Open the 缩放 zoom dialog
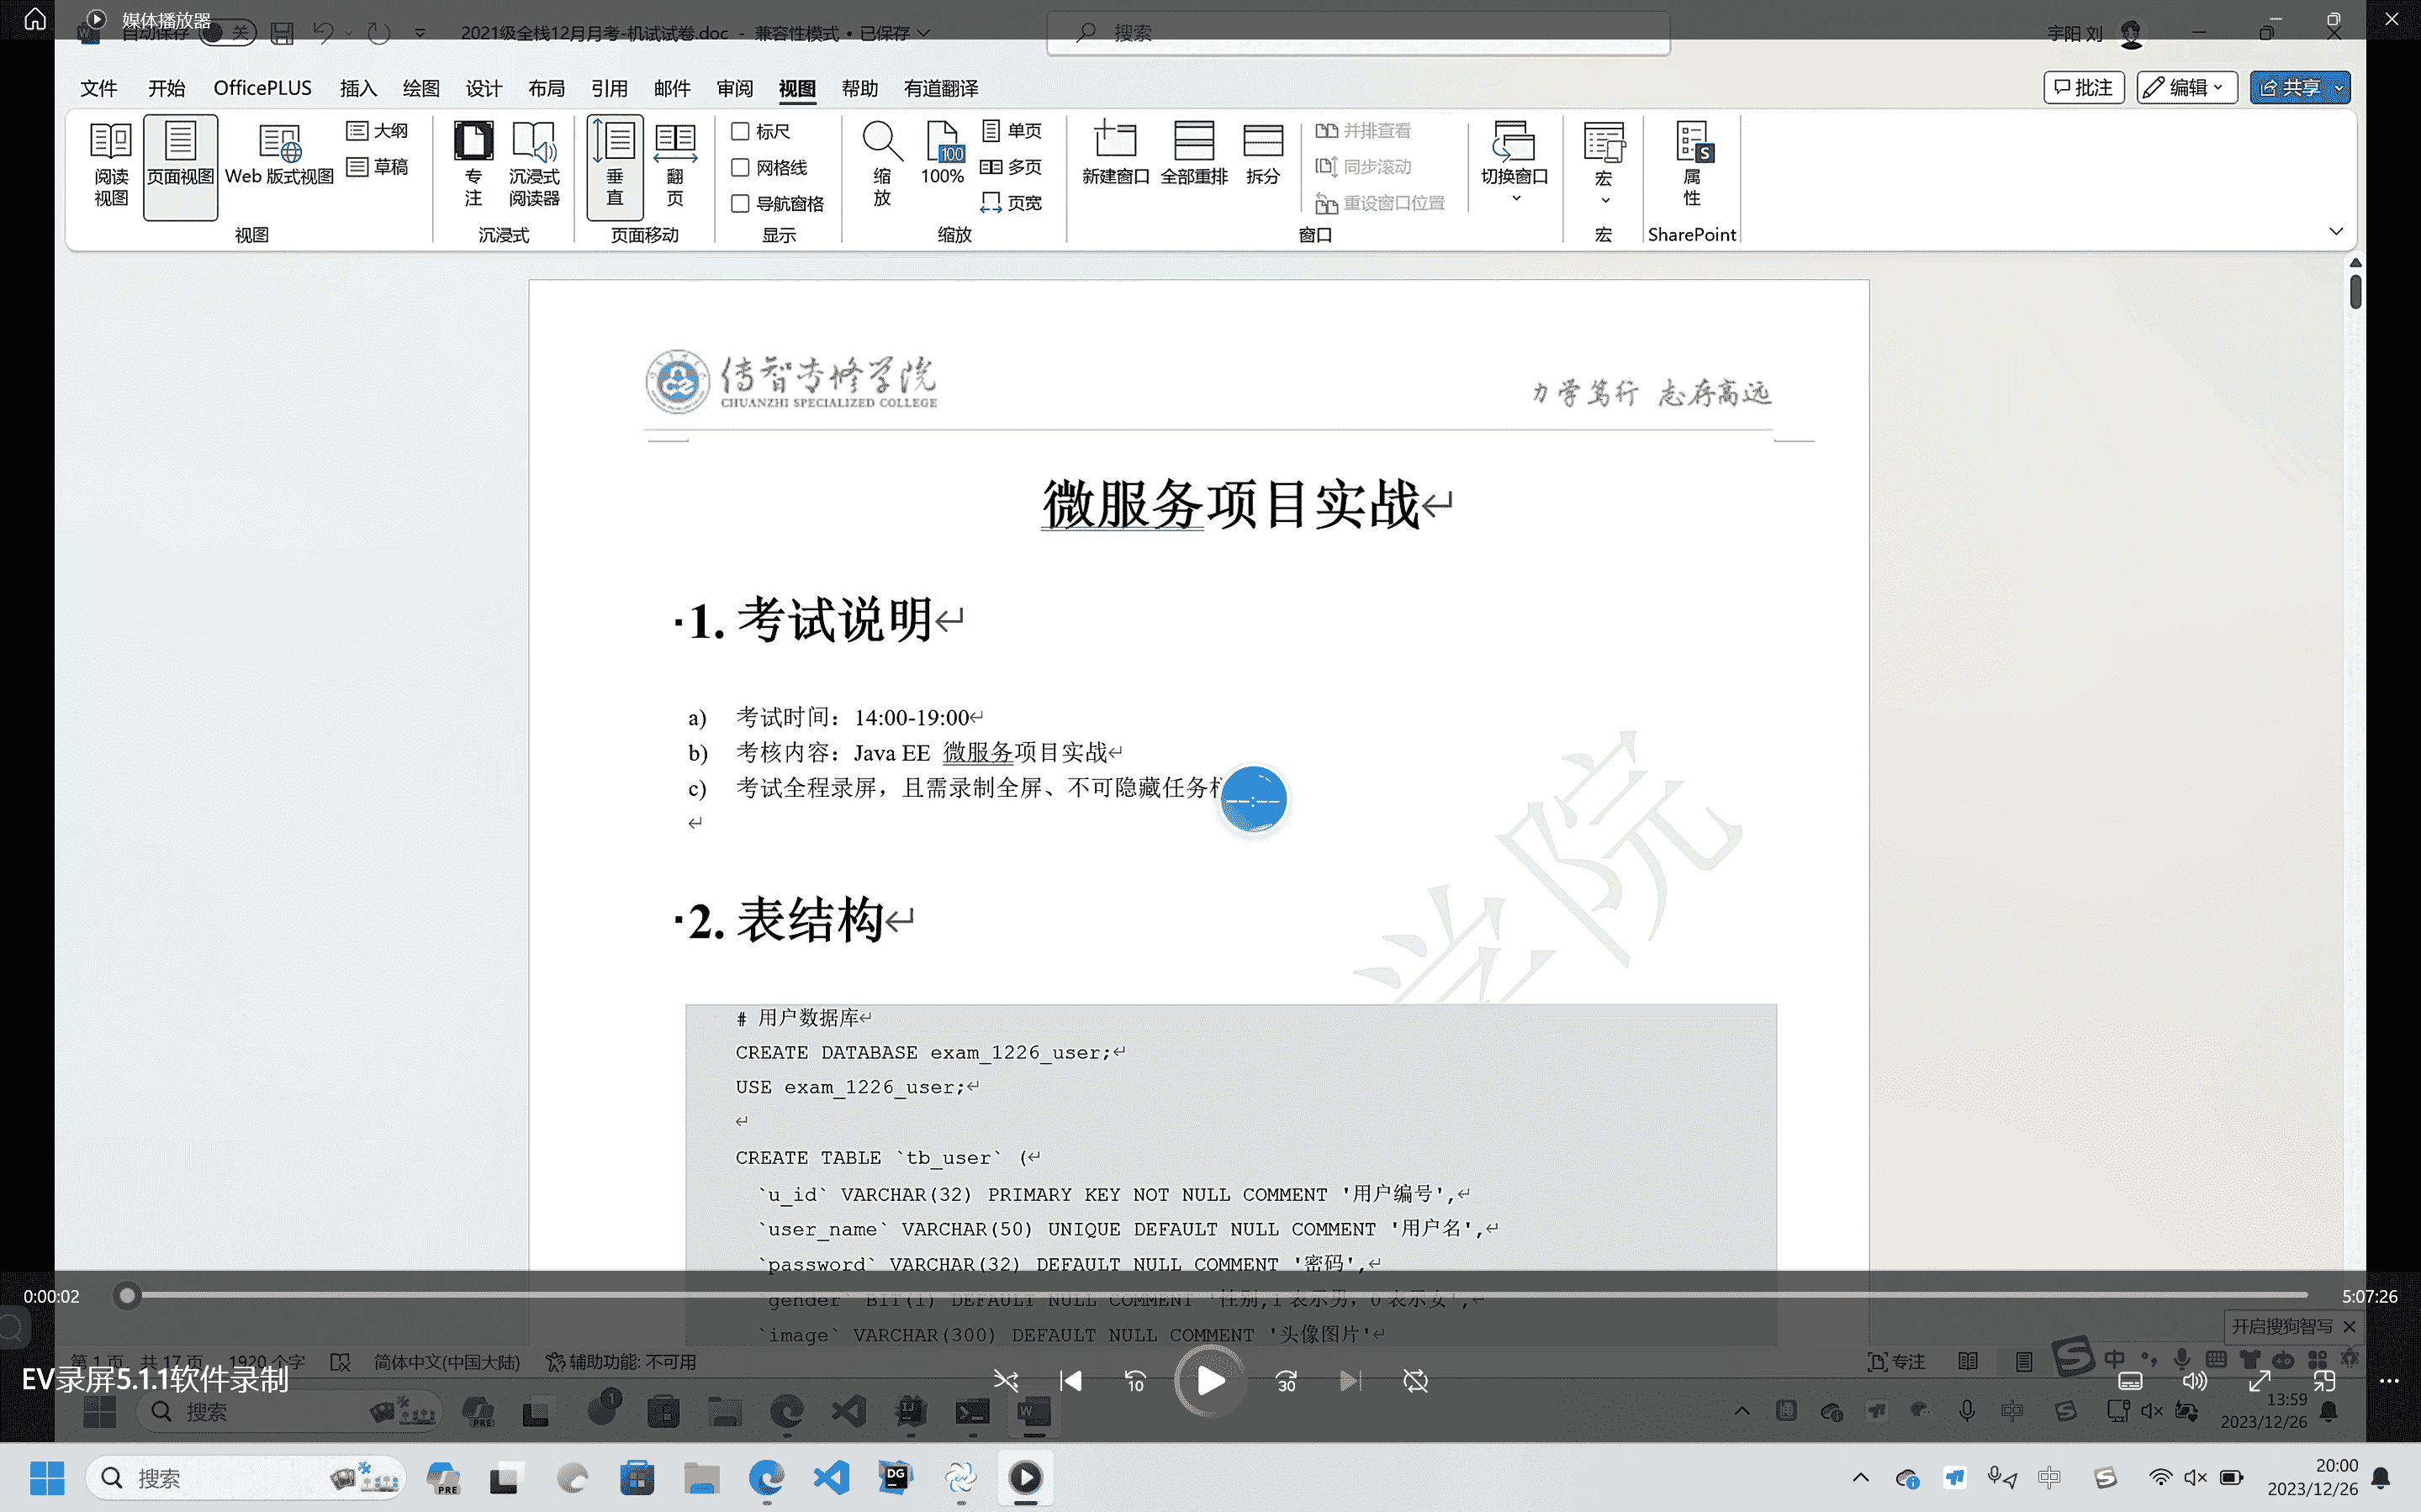Screen dimensions: 2421x1512 click(x=881, y=164)
